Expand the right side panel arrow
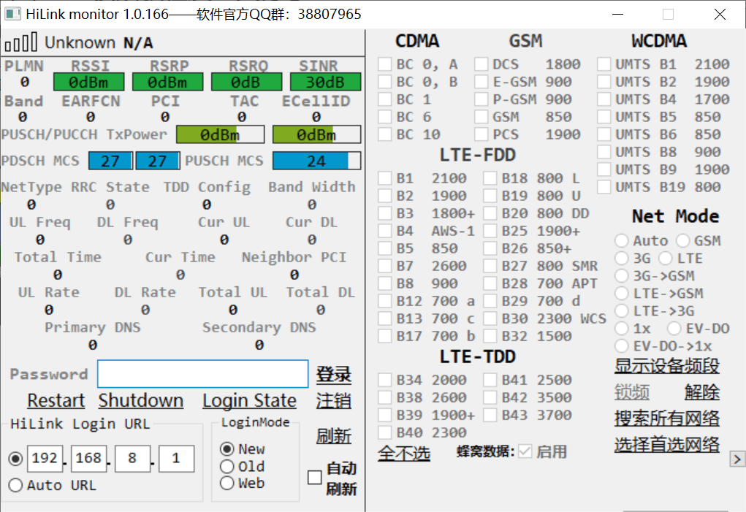 pyautogui.click(x=737, y=459)
